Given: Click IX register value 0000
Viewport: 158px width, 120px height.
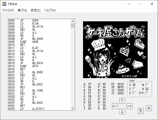Looking at the screenshot, I should tap(121, 90).
